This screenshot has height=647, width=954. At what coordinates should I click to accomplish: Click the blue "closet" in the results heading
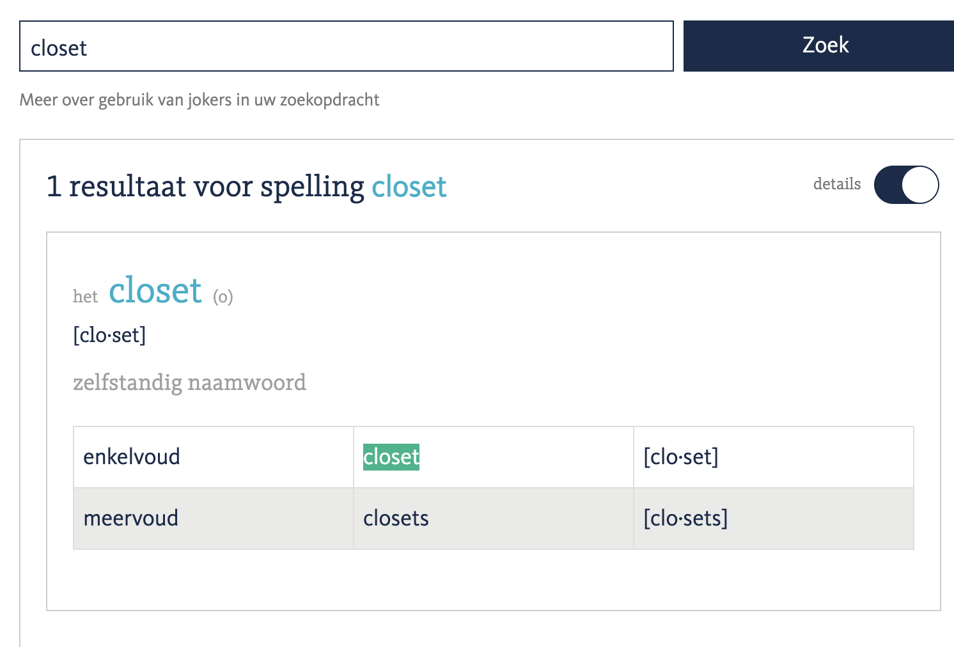(409, 187)
